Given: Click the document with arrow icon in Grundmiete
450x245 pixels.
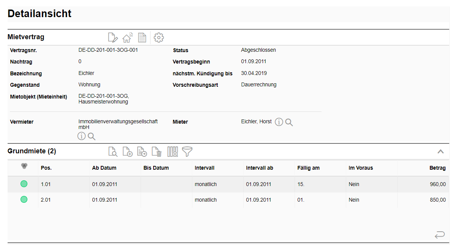Looking at the screenshot, I should pos(142,152).
